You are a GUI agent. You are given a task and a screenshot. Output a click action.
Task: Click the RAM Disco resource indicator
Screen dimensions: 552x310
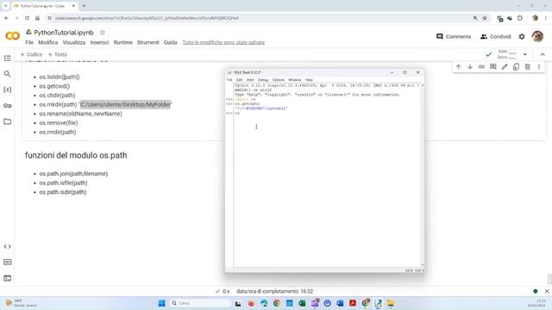point(507,54)
